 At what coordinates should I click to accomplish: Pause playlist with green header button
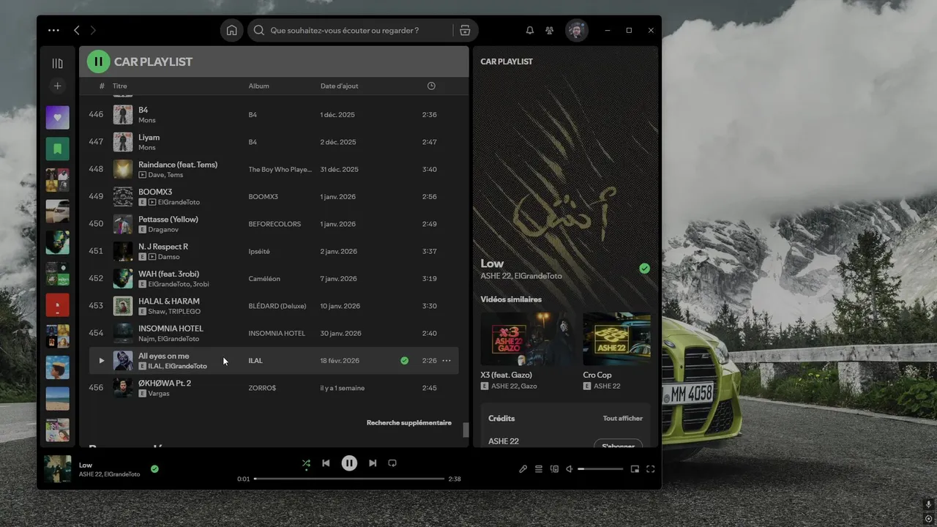99,61
